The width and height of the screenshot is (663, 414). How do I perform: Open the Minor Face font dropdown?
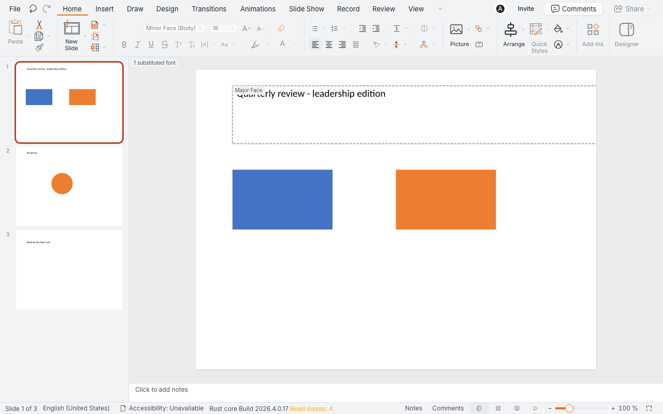click(174, 28)
